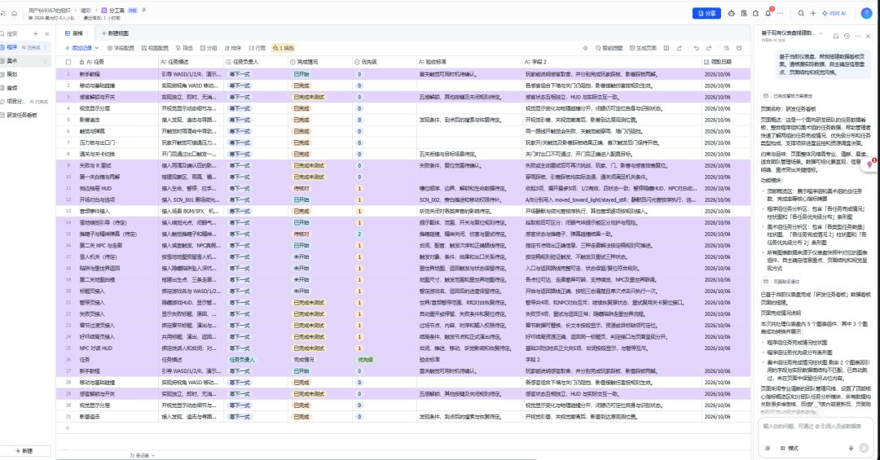Open the 筛选 filter tool
This screenshot has width=880, height=460.
tap(184, 48)
